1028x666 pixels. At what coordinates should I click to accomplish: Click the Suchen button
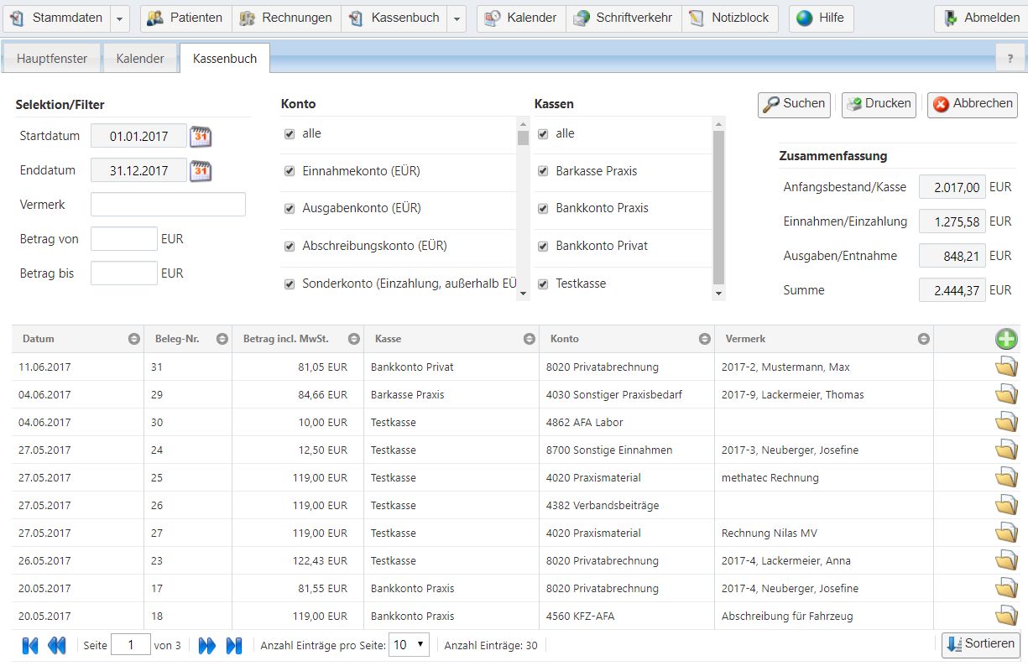pos(795,104)
